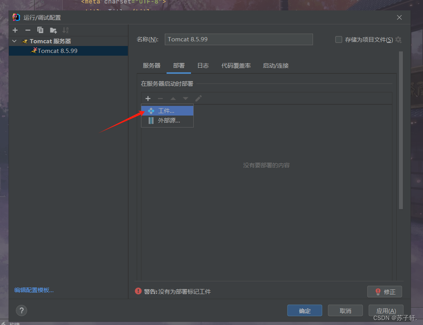Remove selected configuration with minus icon

click(x=28, y=30)
